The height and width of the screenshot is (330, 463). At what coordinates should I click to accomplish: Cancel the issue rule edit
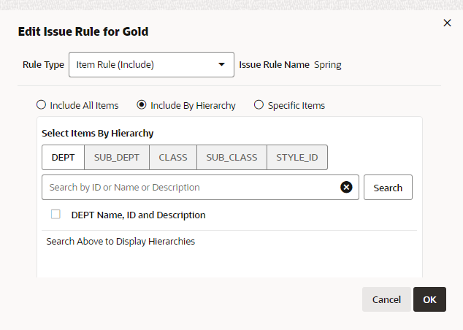pyautogui.click(x=386, y=299)
